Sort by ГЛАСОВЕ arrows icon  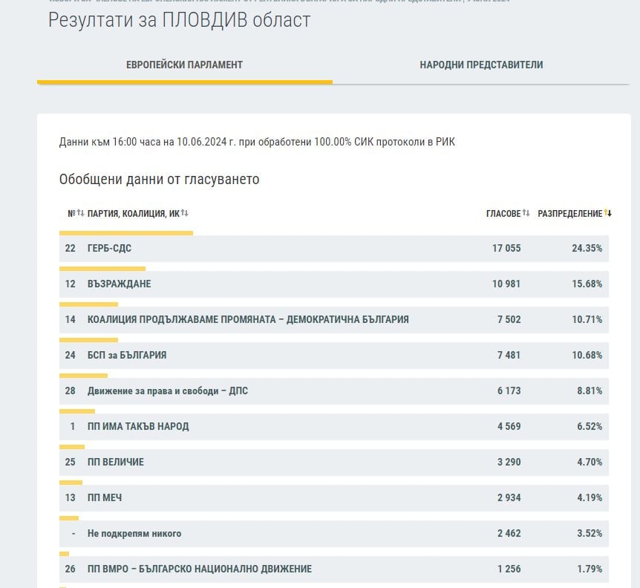click(x=526, y=213)
